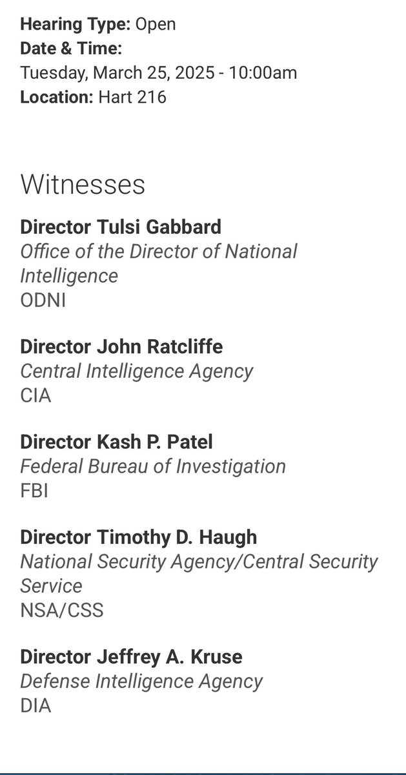Screen dimensions: 406x775
Task: Click the Central Intelligence Agency text
Action: point(137,371)
